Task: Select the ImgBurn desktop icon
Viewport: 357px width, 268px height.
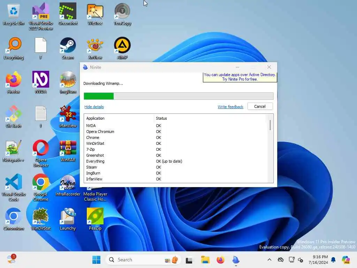Action: pyautogui.click(x=68, y=83)
